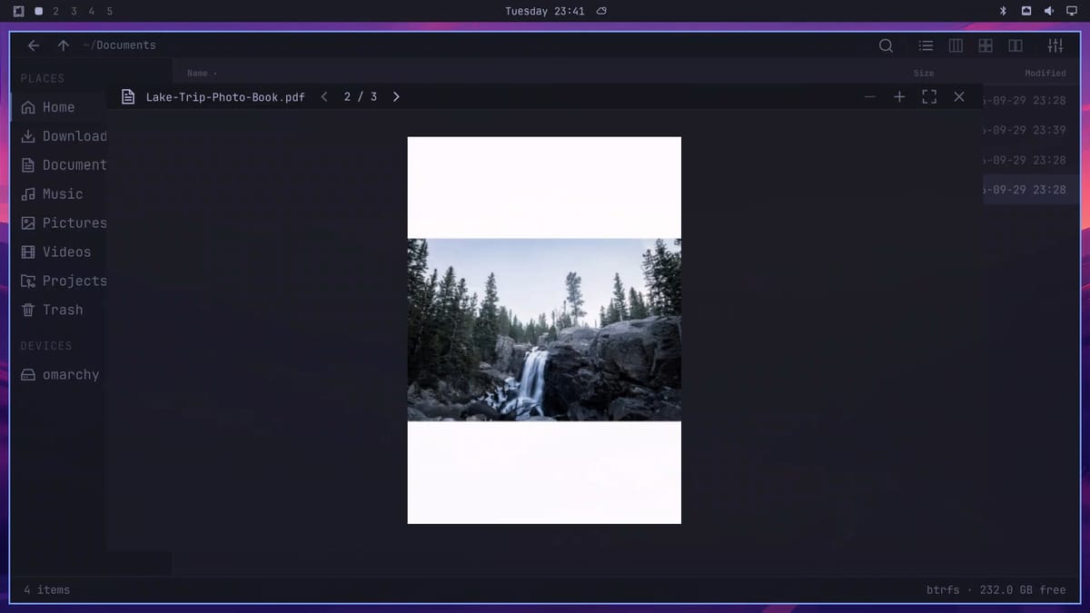Image resolution: width=1090 pixels, height=613 pixels.
Task: Zoom out of the PDF preview
Action: click(870, 96)
